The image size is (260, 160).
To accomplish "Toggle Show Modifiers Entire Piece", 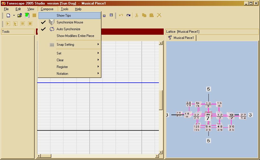I will (75, 36).
